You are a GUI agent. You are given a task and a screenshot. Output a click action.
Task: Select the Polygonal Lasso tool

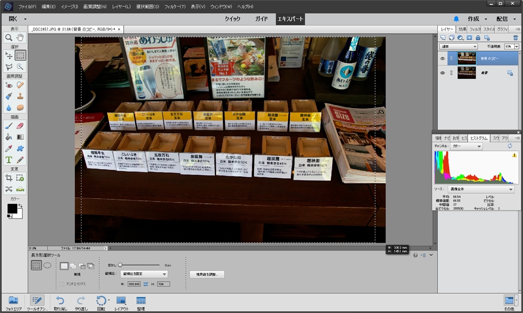pos(9,67)
